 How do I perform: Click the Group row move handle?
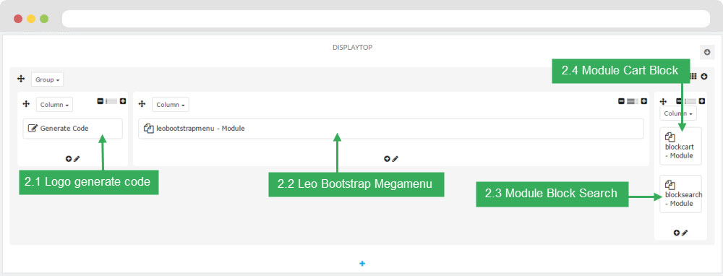tap(21, 79)
